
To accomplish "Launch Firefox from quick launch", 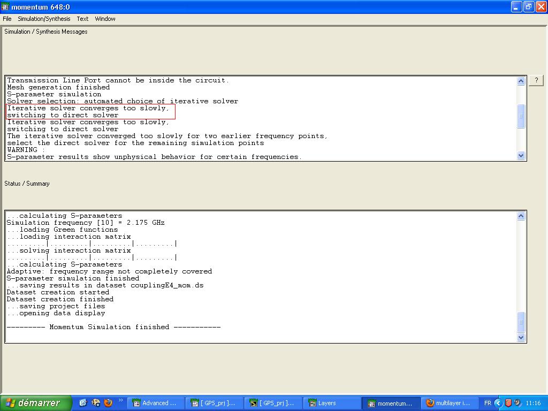I will click(x=108, y=403).
